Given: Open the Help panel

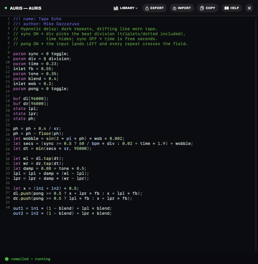Looking at the screenshot, I should (232, 8).
